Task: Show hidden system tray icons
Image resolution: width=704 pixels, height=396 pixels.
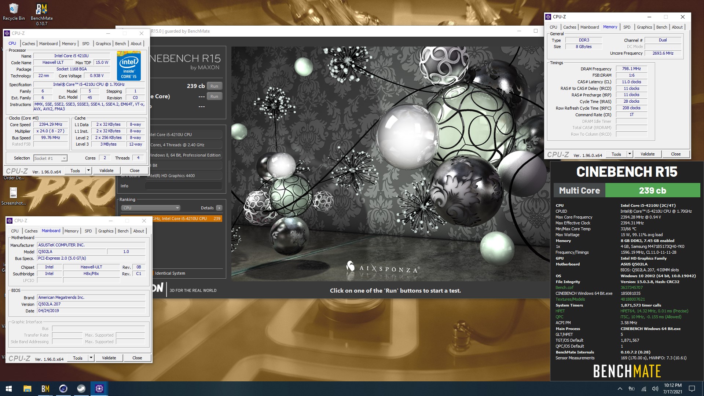Action: pos(620,389)
